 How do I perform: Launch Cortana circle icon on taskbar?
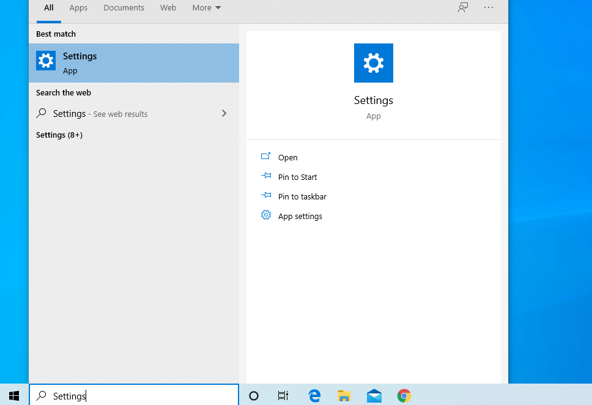[254, 396]
